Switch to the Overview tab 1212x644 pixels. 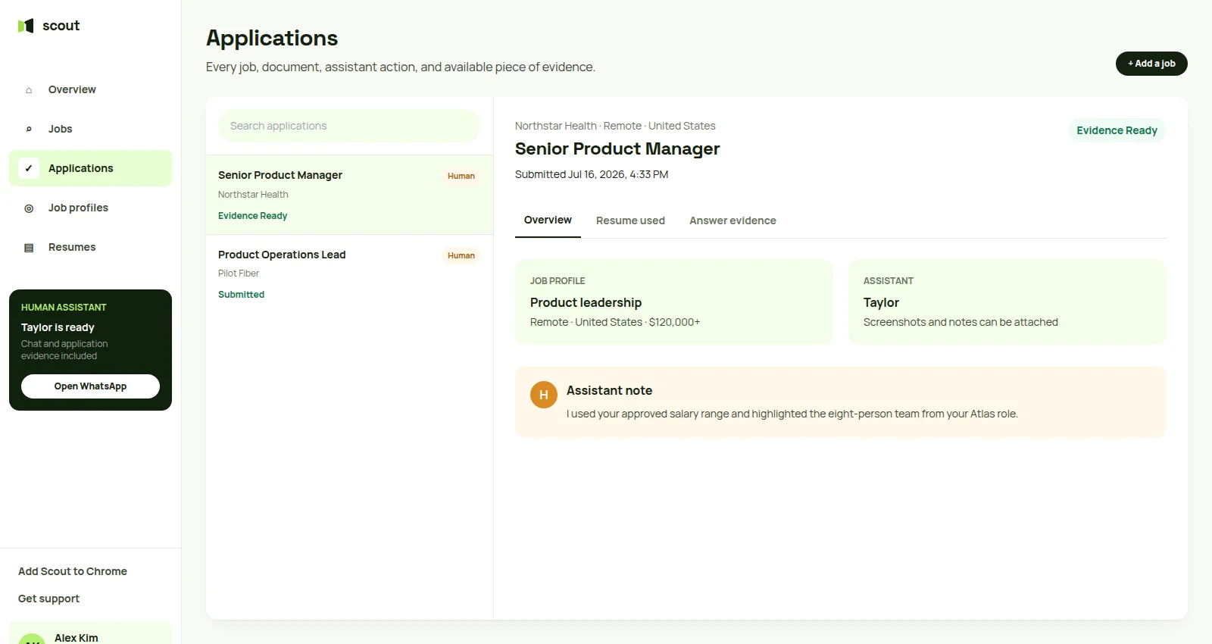tap(548, 220)
